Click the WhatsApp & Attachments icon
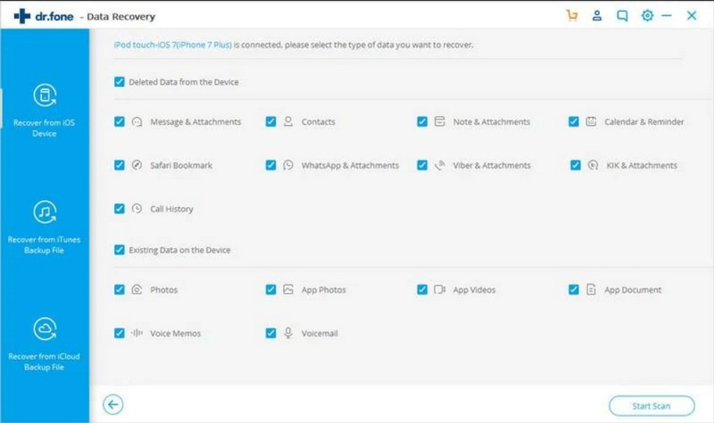Screen dimensions: 714x423 [288, 165]
